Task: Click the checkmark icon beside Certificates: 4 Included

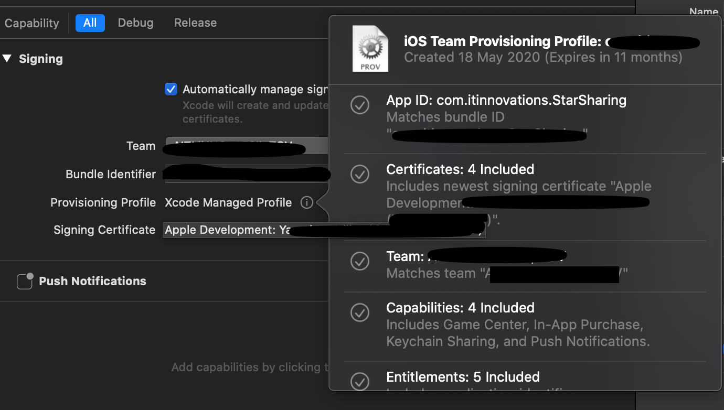Action: 360,175
